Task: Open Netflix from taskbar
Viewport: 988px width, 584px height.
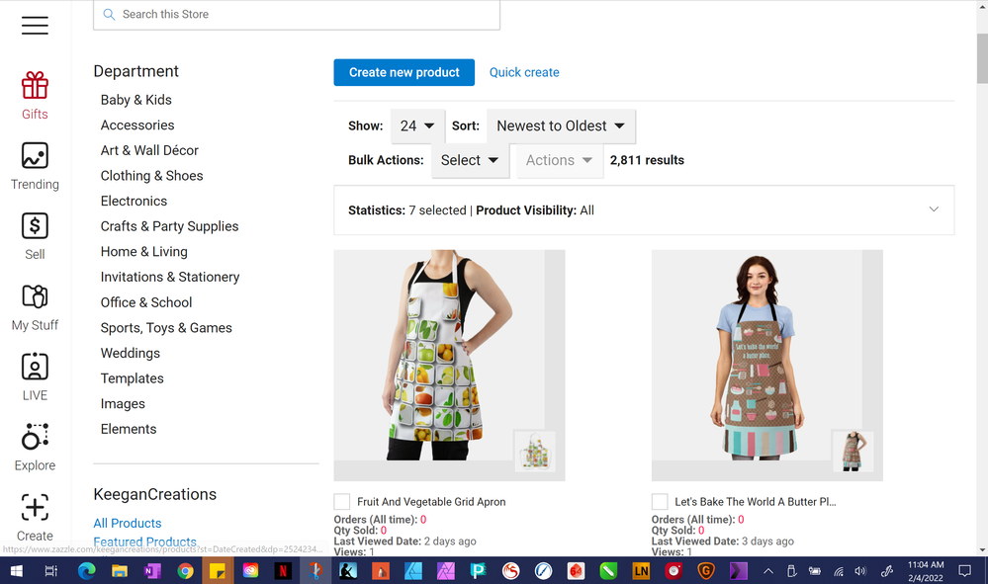Action: point(283,571)
